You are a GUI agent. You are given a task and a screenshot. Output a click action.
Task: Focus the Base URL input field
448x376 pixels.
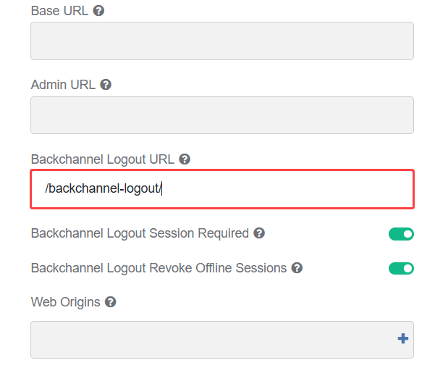point(222,41)
